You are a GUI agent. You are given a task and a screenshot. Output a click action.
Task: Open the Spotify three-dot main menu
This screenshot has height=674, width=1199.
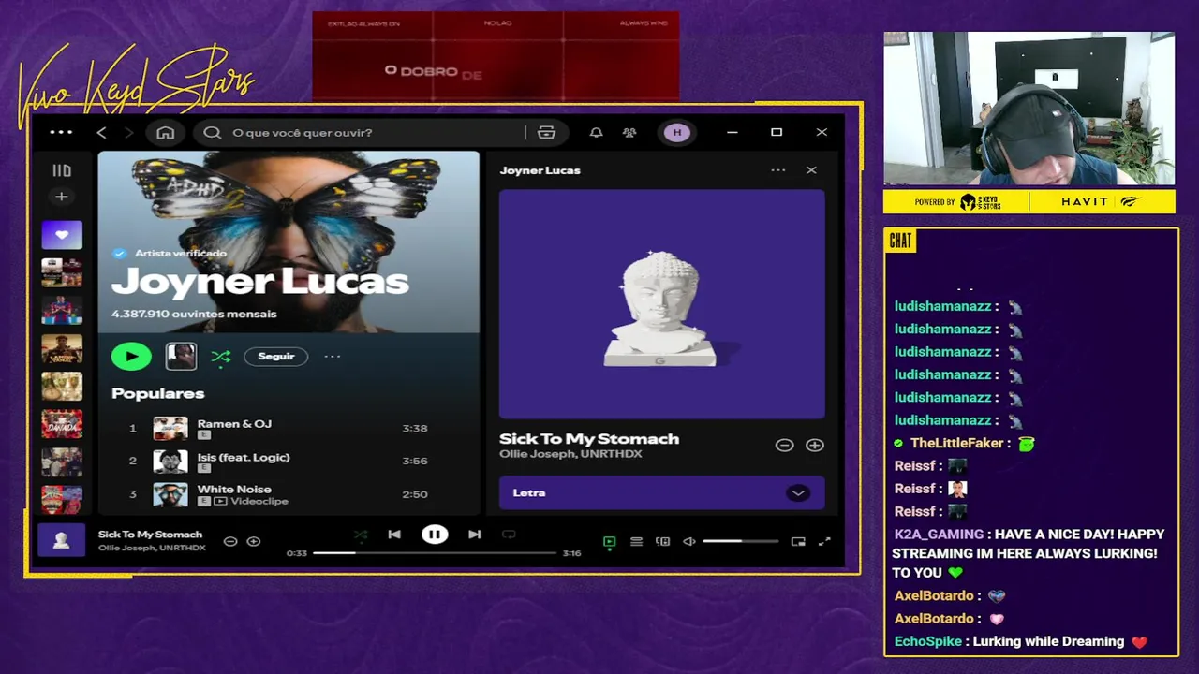pos(61,132)
